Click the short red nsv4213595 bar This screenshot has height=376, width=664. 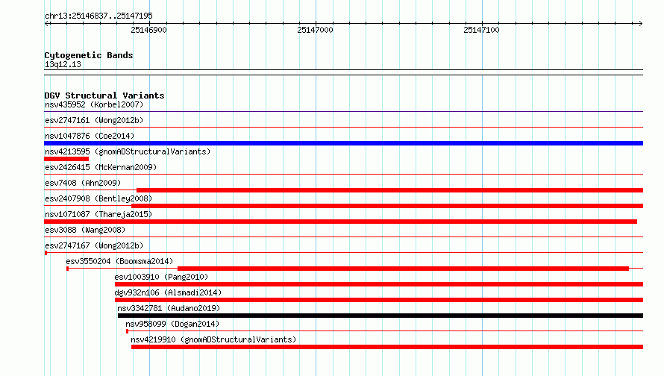(66, 159)
